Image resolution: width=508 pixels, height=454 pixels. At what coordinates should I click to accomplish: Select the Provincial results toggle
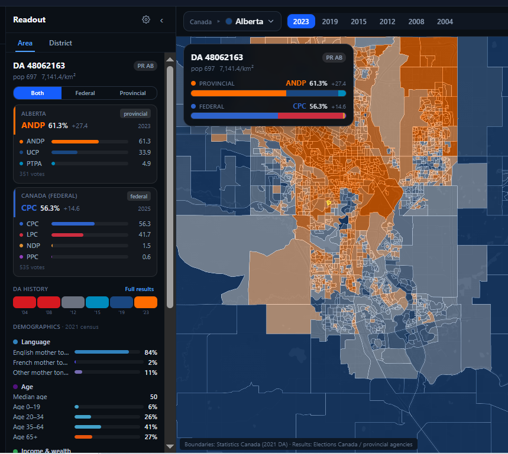[x=132, y=93]
